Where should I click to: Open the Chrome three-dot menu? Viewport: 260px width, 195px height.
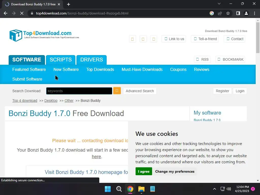[254, 13]
